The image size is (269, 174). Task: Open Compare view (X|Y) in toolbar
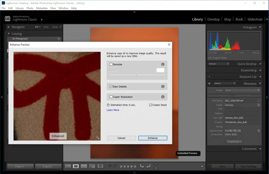pos(84,166)
